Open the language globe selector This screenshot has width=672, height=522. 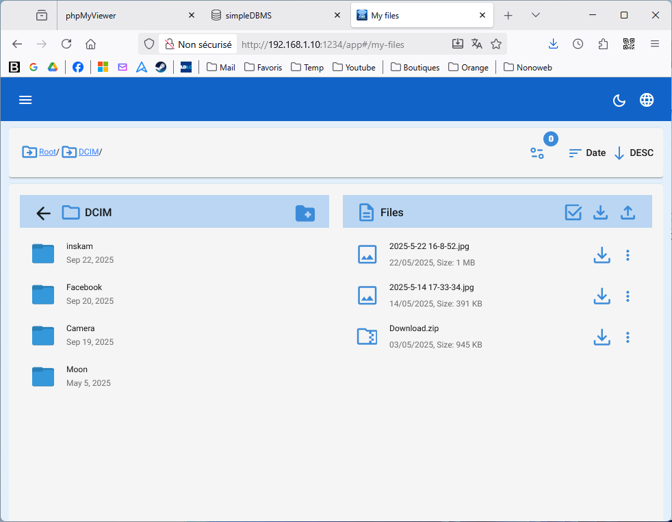point(647,100)
